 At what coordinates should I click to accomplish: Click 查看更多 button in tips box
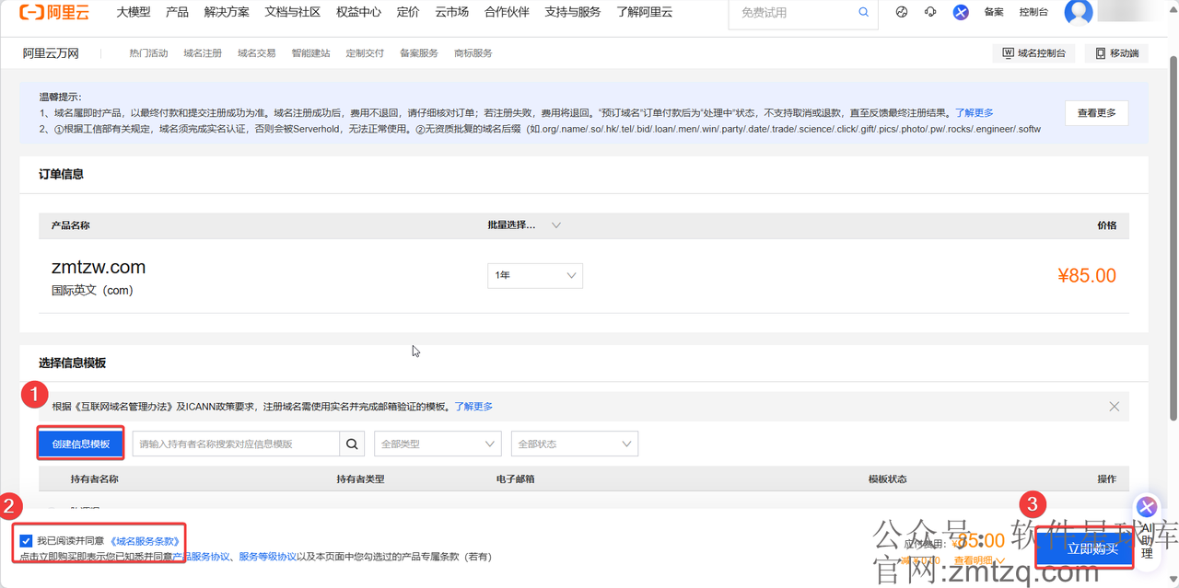click(1096, 113)
